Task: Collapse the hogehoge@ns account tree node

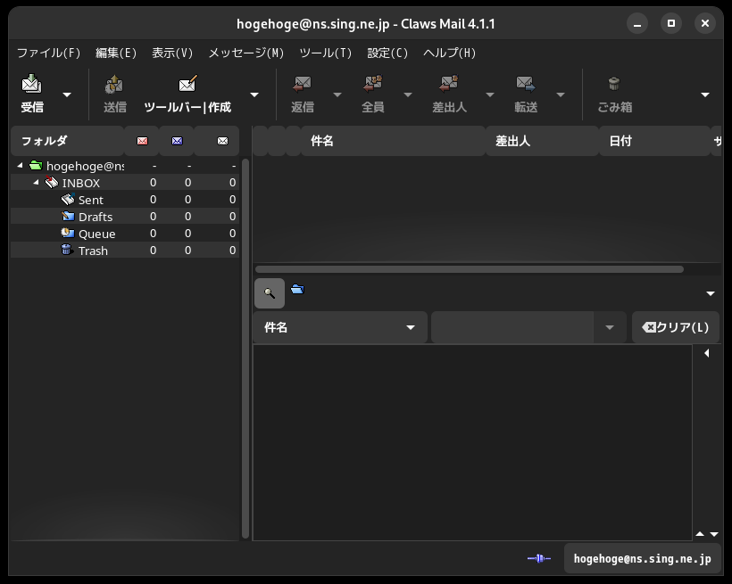Action: [x=20, y=166]
